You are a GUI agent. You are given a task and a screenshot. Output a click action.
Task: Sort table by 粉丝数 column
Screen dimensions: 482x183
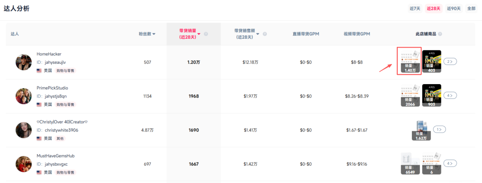(x=147, y=34)
